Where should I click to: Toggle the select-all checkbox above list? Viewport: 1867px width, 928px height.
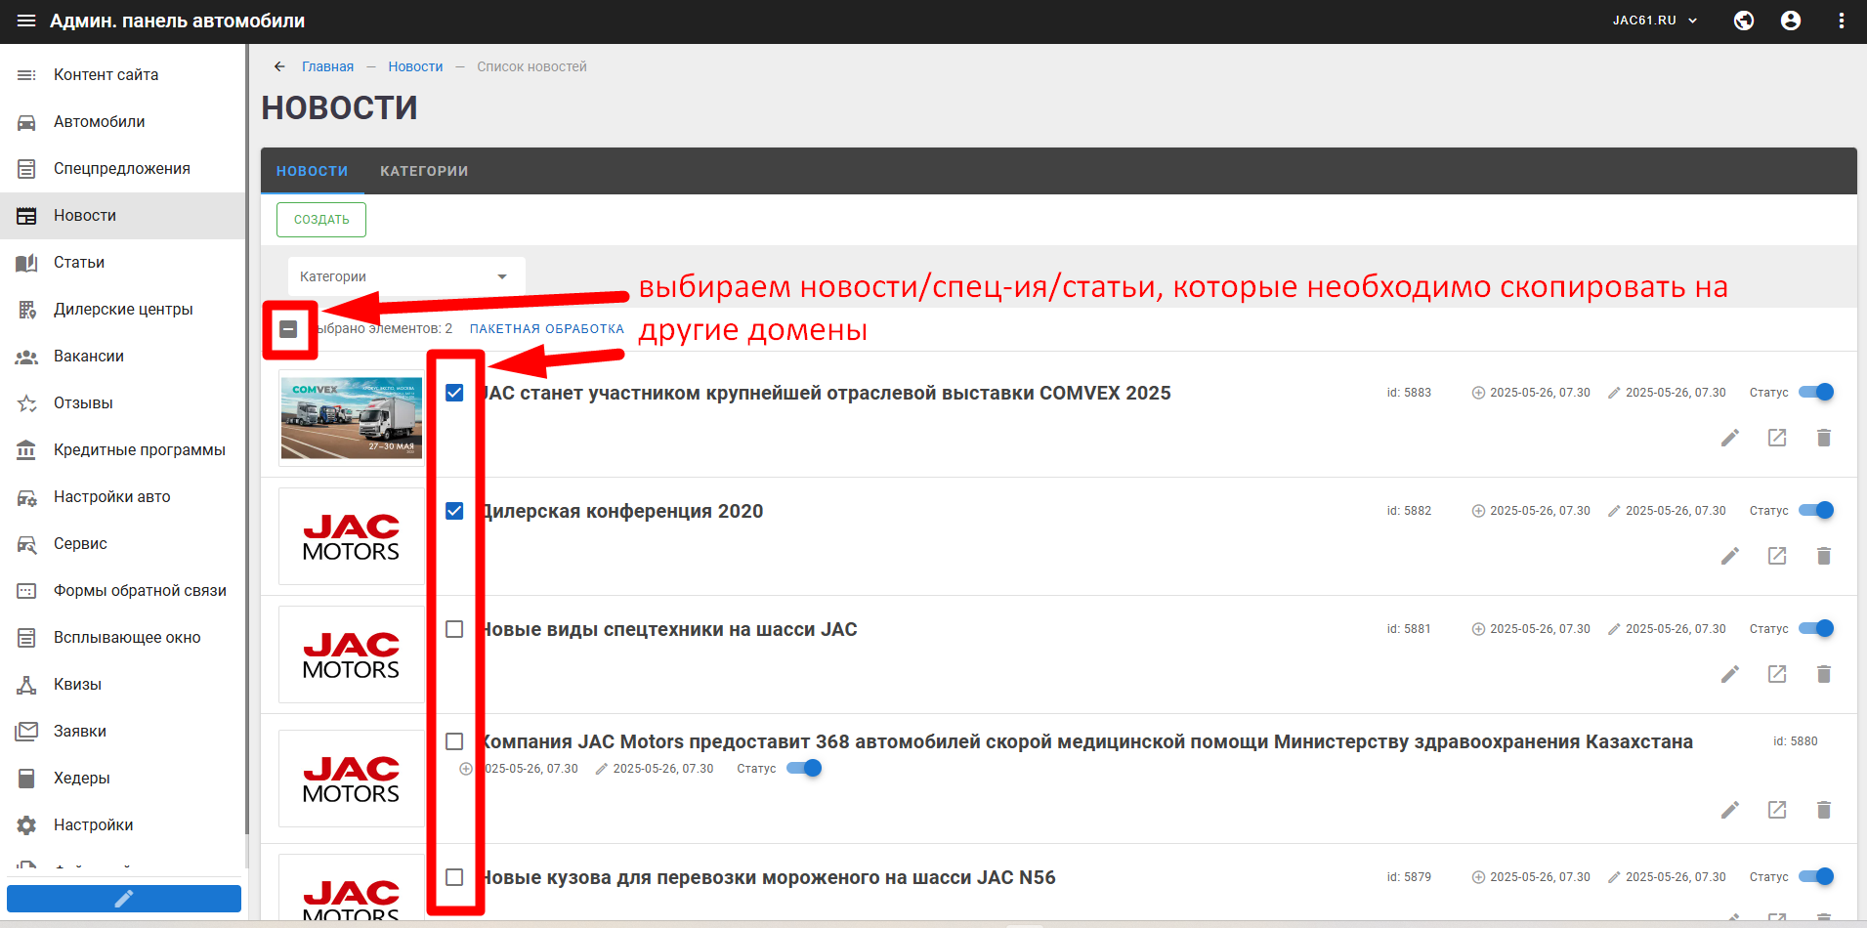pyautogui.click(x=288, y=329)
